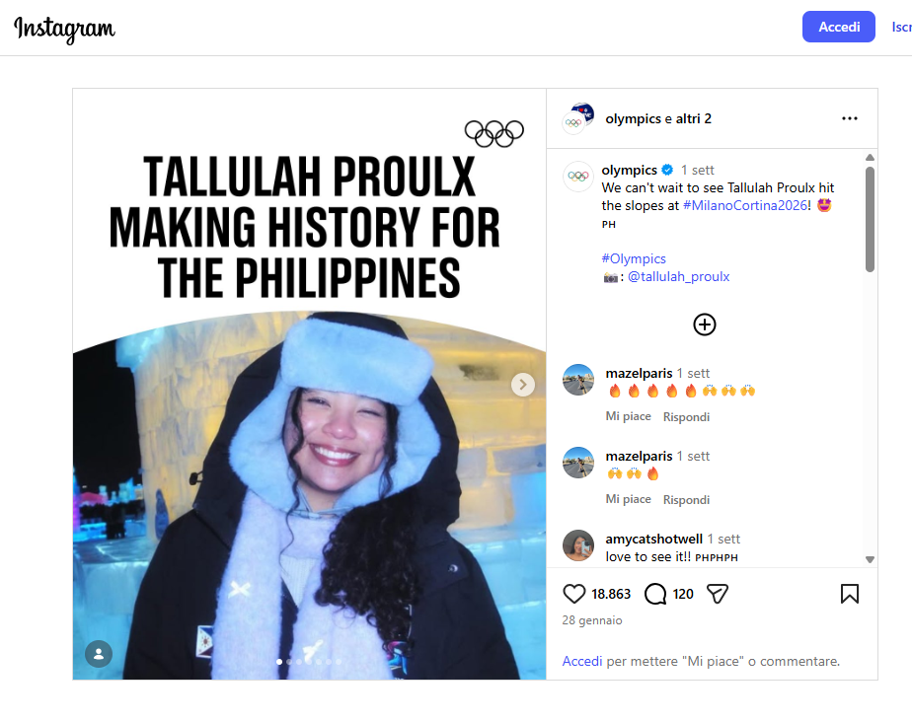Open the #MilanoCortina2026 hashtag
The width and height of the screenshot is (912, 722).
coord(744,205)
